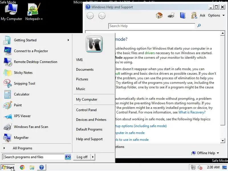This screenshot has height=171, width=228.
Task: Launch XPS Viewer
Action: click(36, 116)
